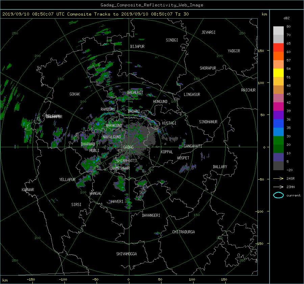Click the UTC Composite Tracks timestamp header

pyautogui.click(x=95, y=14)
